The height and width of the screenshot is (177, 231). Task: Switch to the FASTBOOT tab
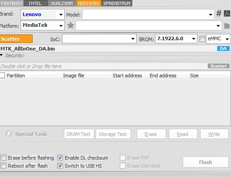pyautogui.click(x=12, y=3)
